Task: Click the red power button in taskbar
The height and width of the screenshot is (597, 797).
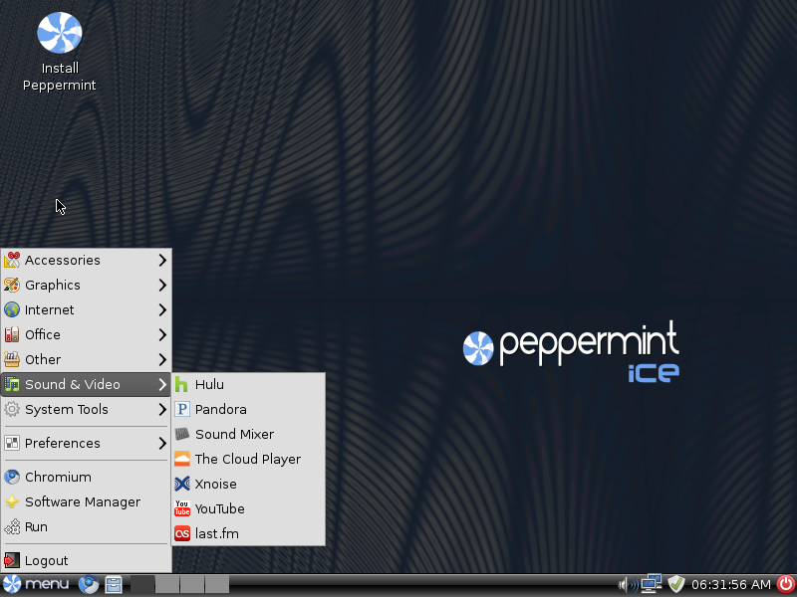Action: (785, 585)
